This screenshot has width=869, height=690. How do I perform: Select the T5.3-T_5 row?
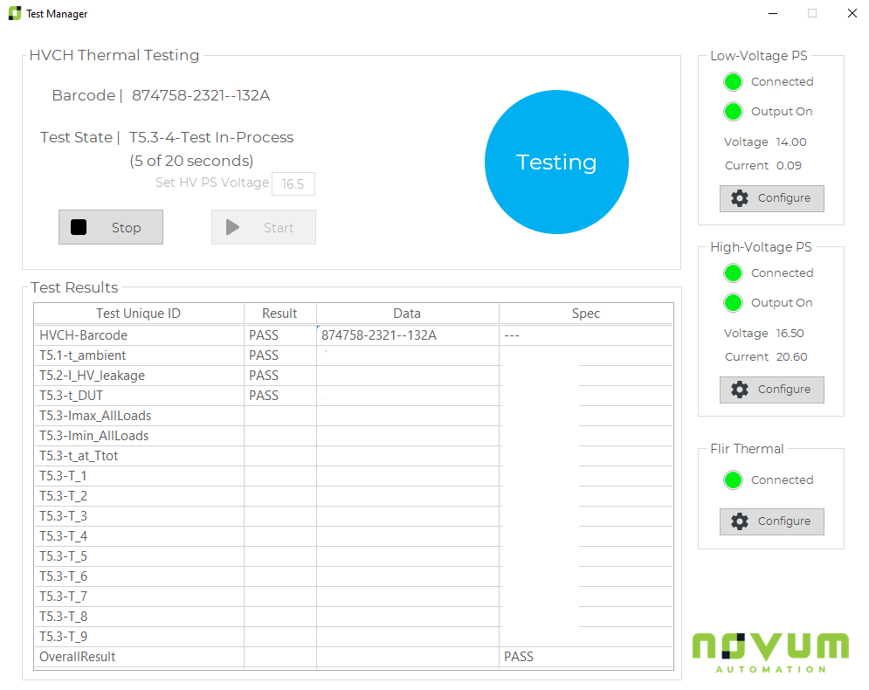click(x=354, y=556)
